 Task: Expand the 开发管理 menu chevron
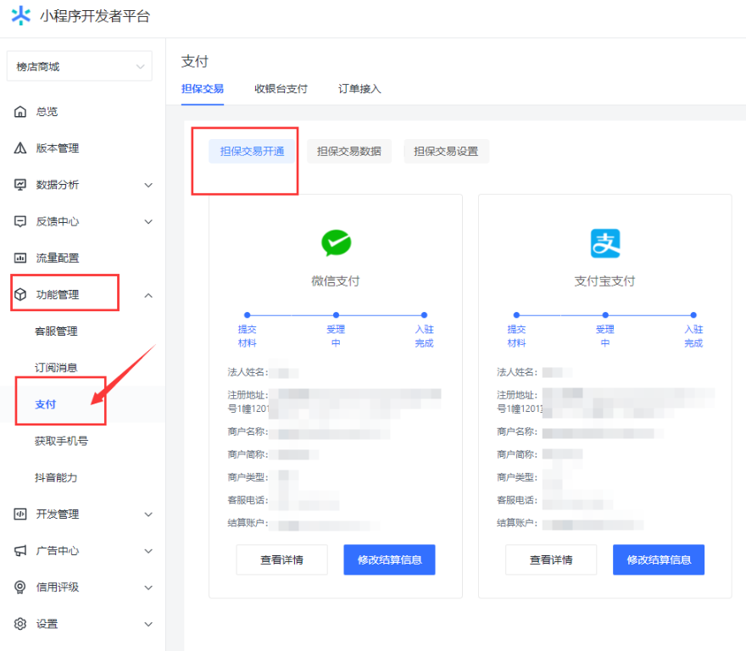click(x=148, y=515)
